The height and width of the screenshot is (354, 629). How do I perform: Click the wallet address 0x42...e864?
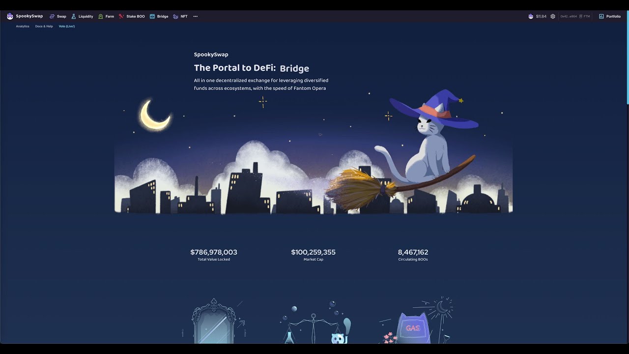(569, 16)
